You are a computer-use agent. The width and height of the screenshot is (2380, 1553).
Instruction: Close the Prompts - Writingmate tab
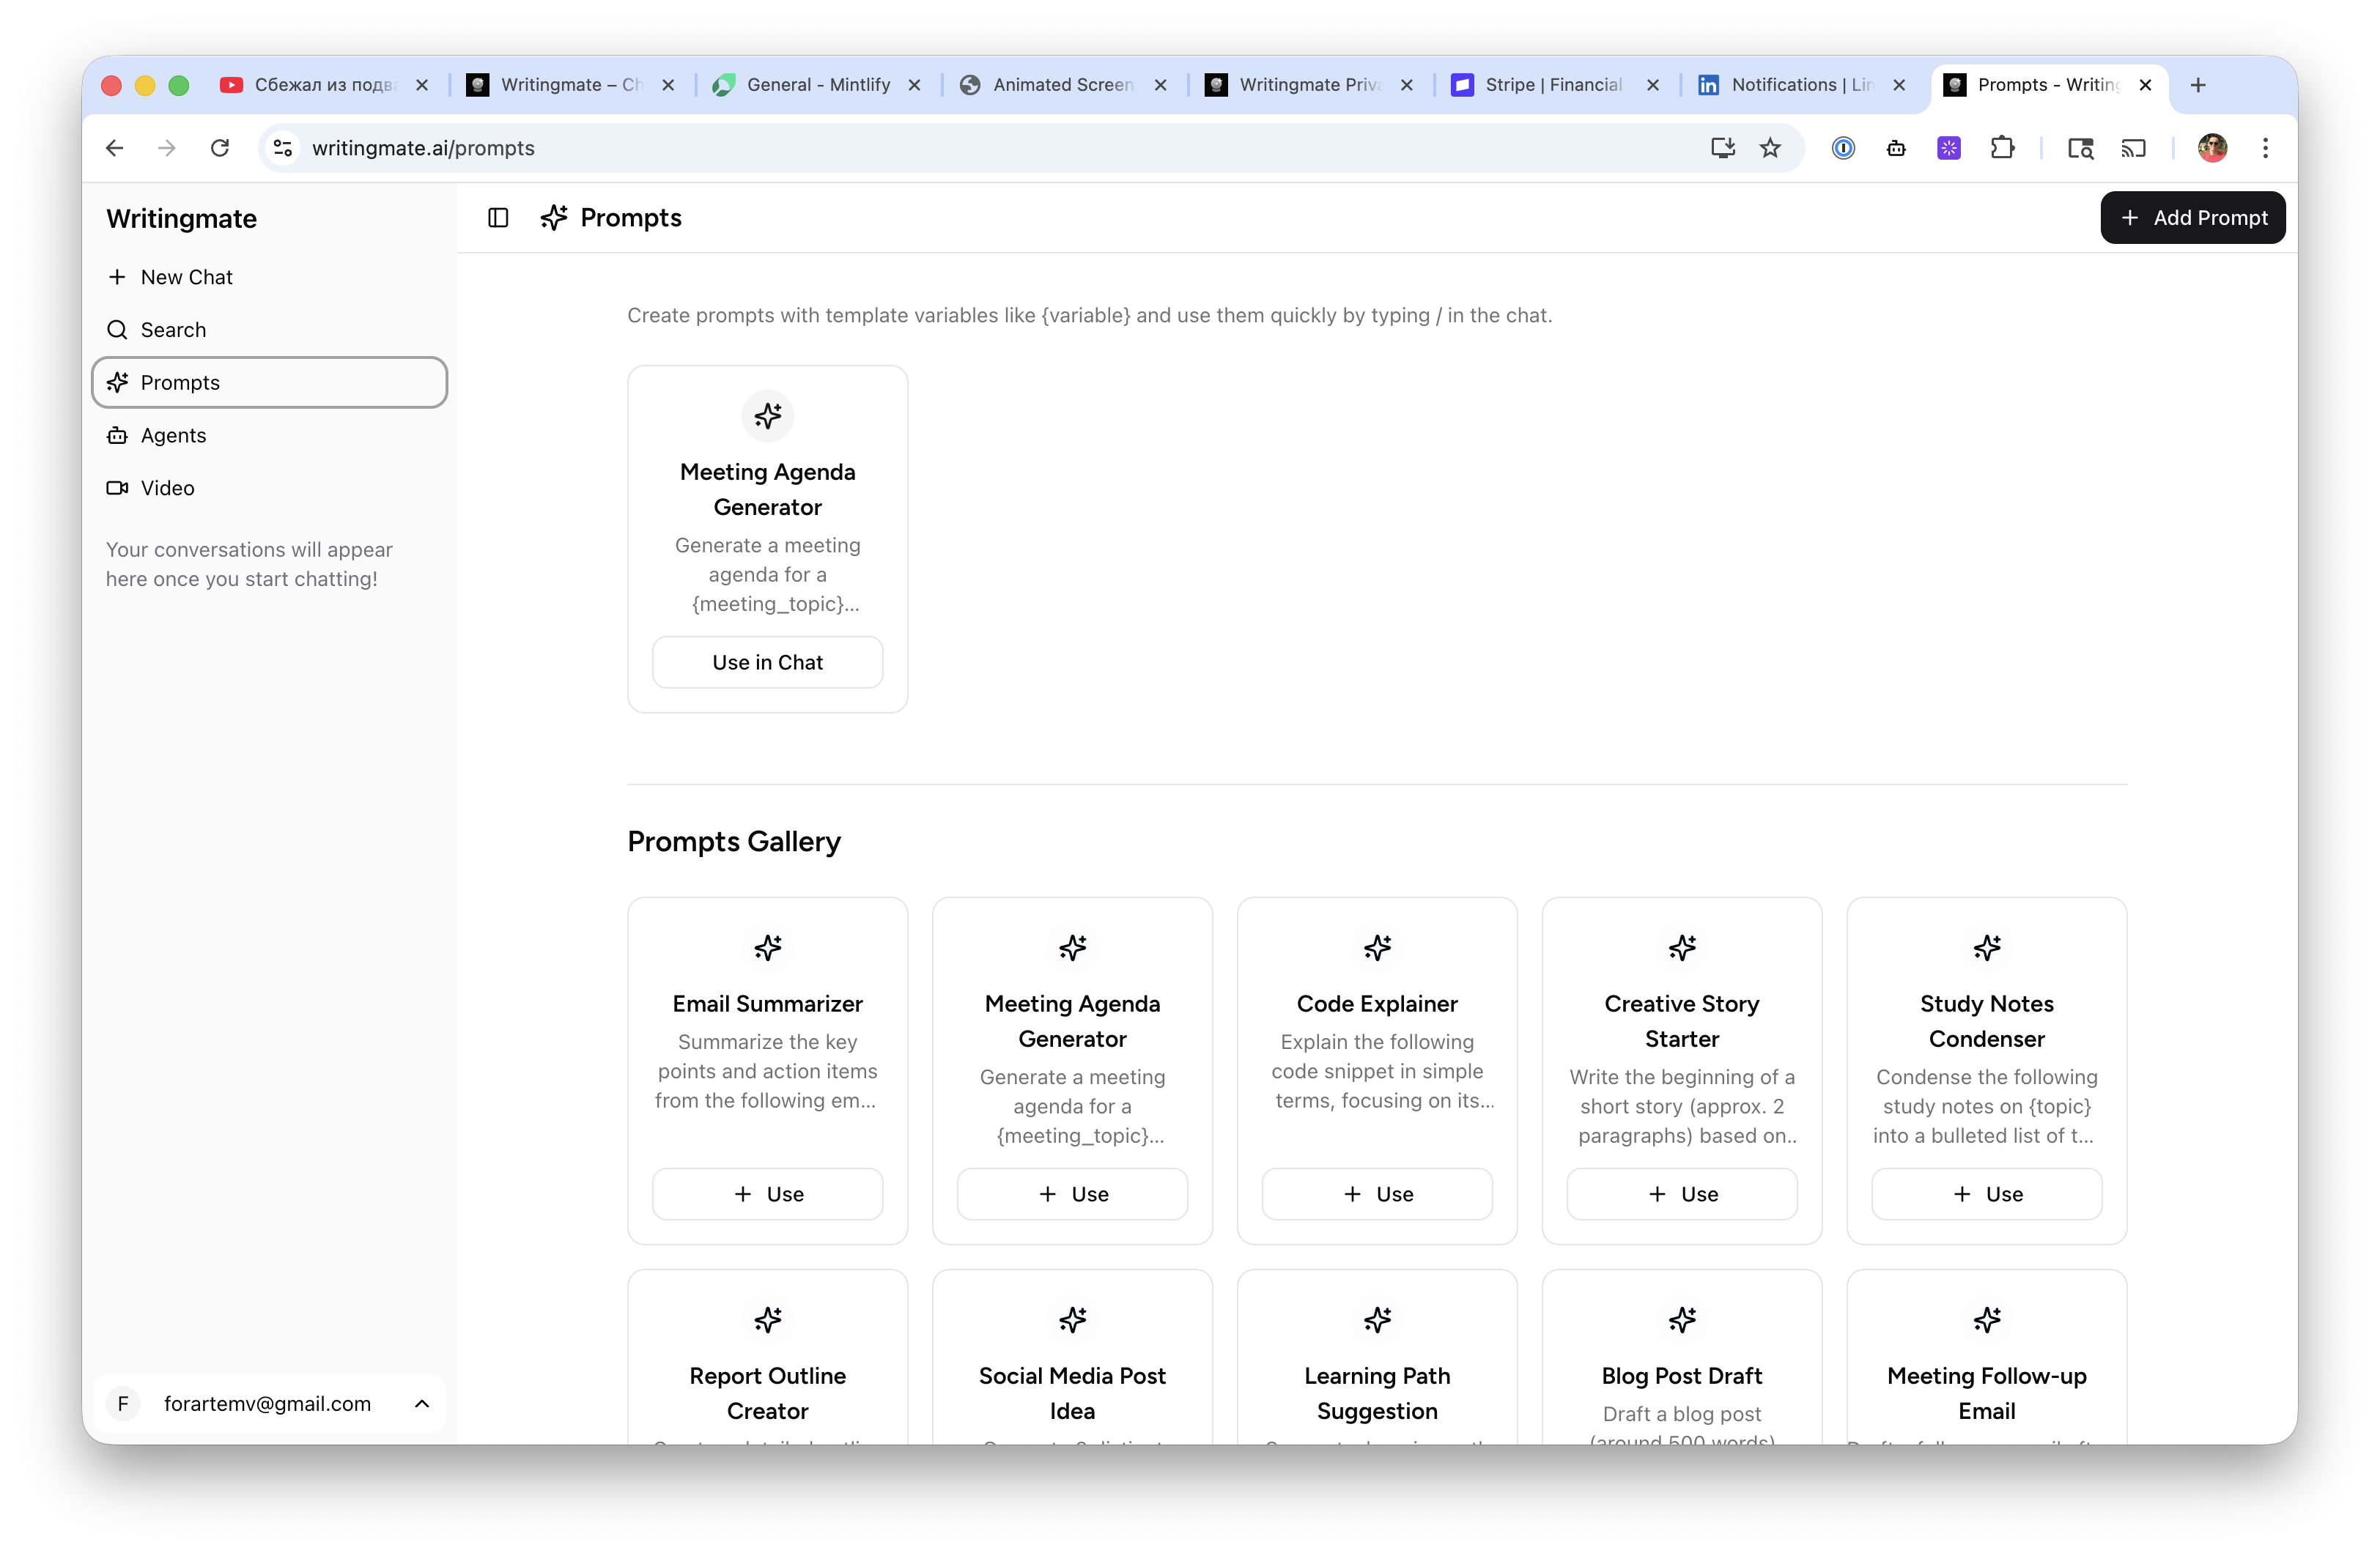(x=2145, y=85)
